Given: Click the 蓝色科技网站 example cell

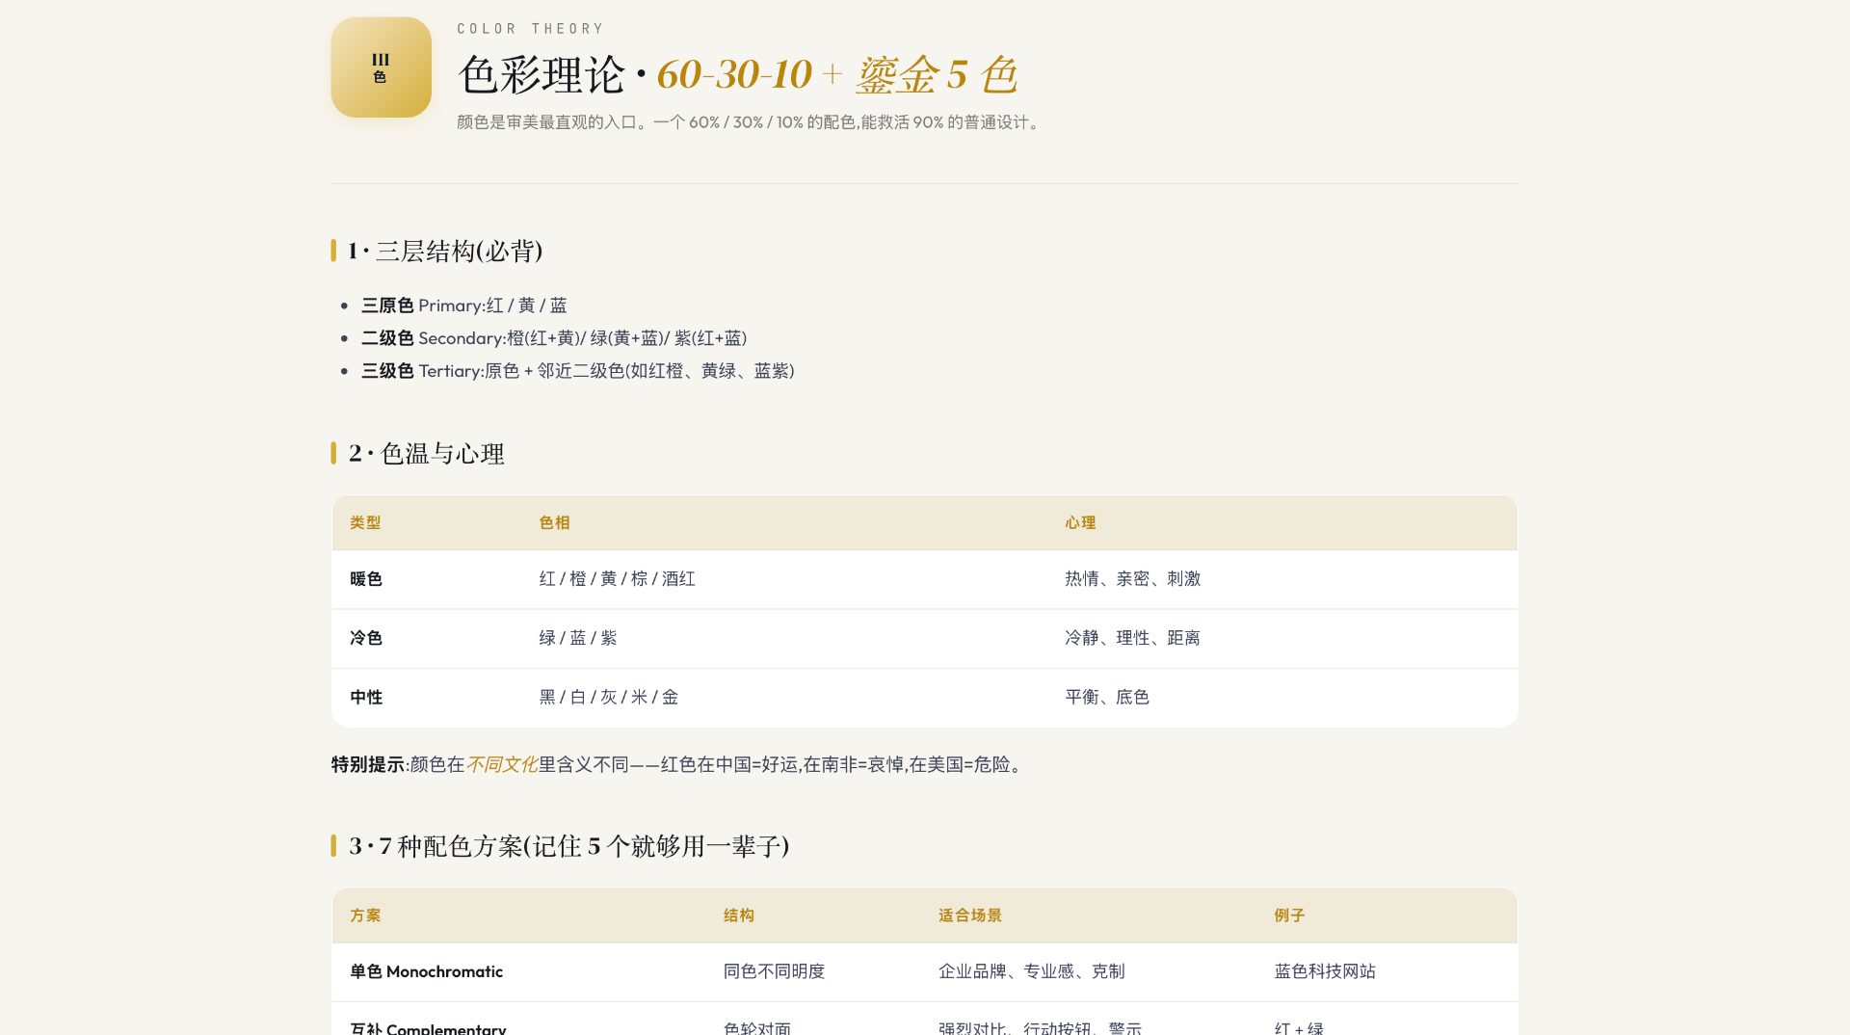Looking at the screenshot, I should 1325,971.
